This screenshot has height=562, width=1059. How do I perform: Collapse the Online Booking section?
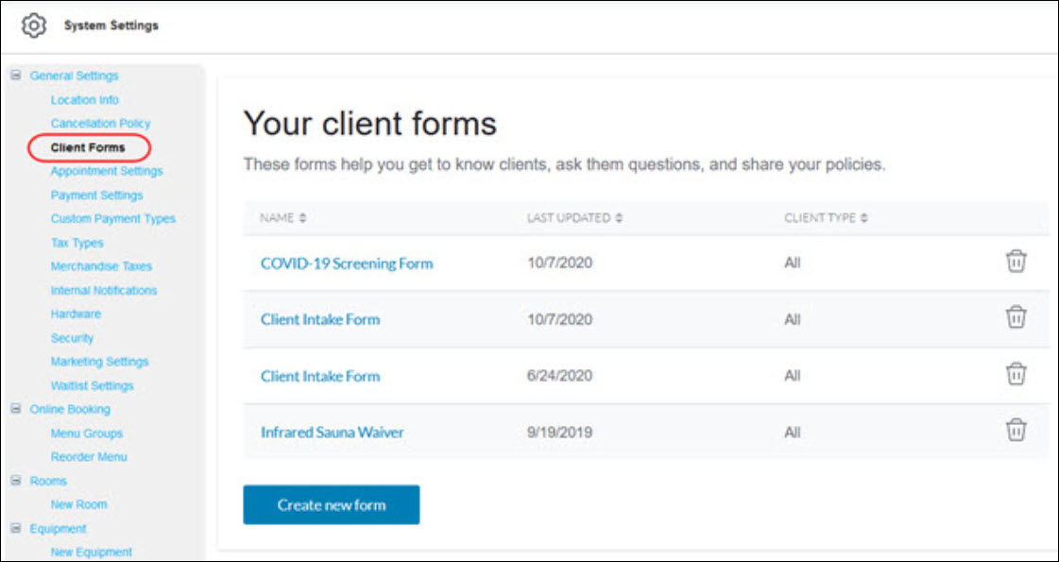coord(15,409)
